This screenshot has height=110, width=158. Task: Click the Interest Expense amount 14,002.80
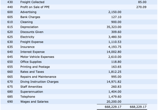(x=114, y=52)
